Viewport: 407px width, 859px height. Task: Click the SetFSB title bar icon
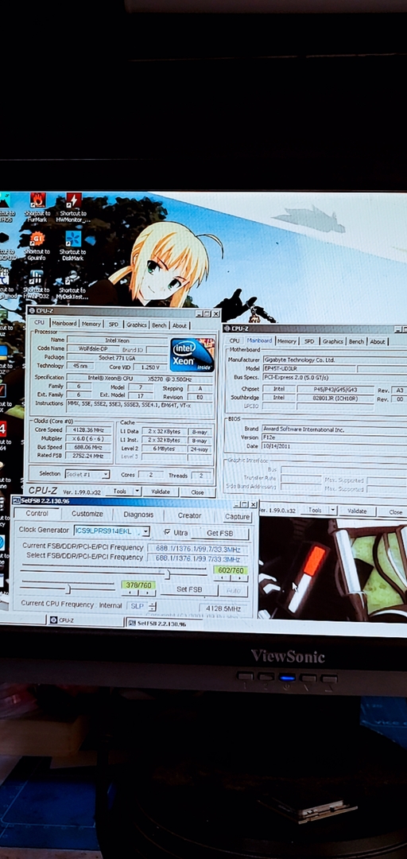(x=16, y=501)
